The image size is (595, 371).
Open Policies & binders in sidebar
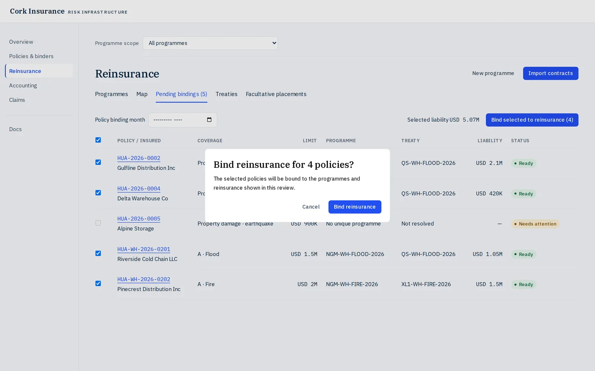[x=39, y=56]
